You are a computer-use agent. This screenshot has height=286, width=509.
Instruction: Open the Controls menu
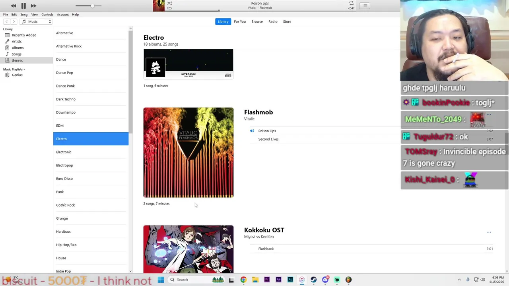[x=47, y=14]
